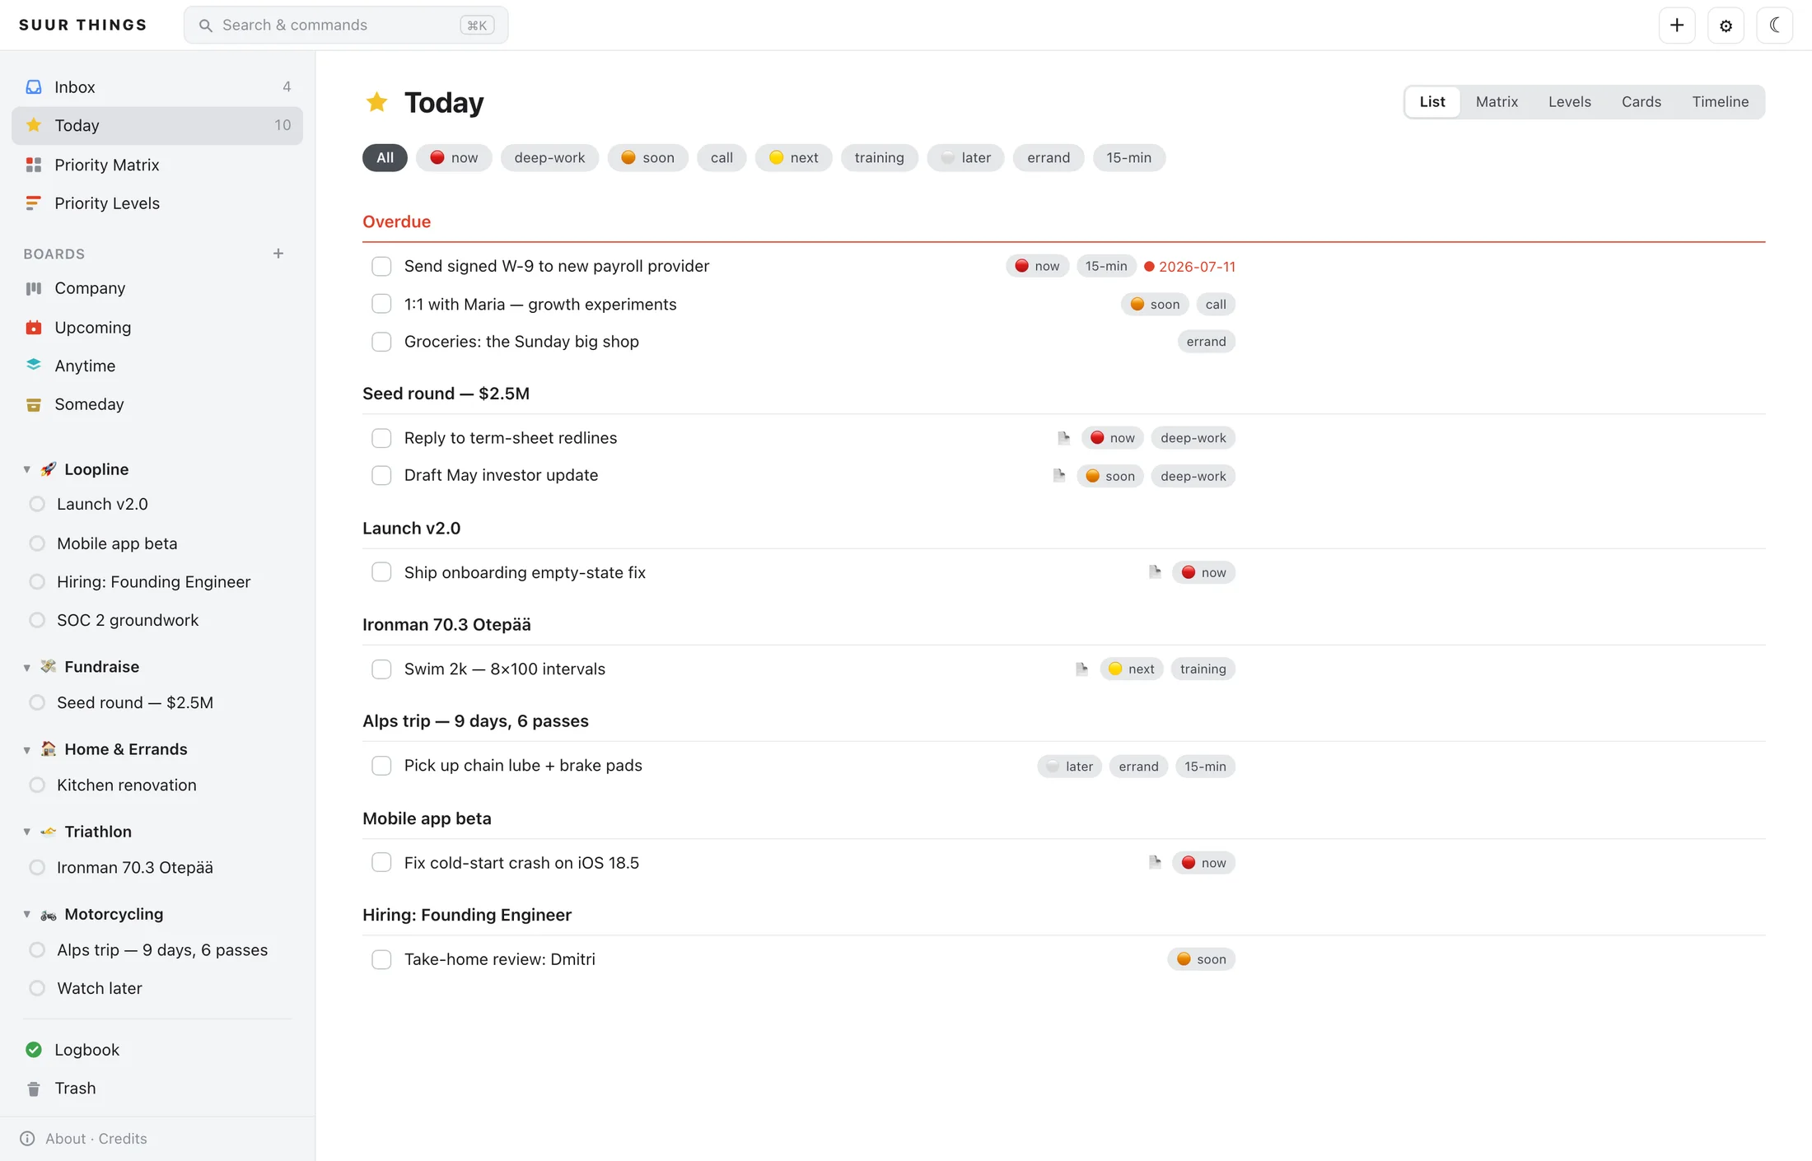This screenshot has width=1812, height=1161.
Task: Open settings gear icon
Action: [1726, 25]
